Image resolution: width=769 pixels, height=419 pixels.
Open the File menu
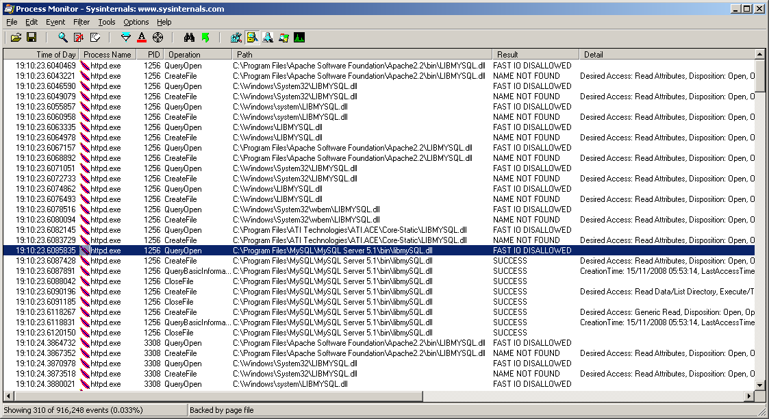12,22
